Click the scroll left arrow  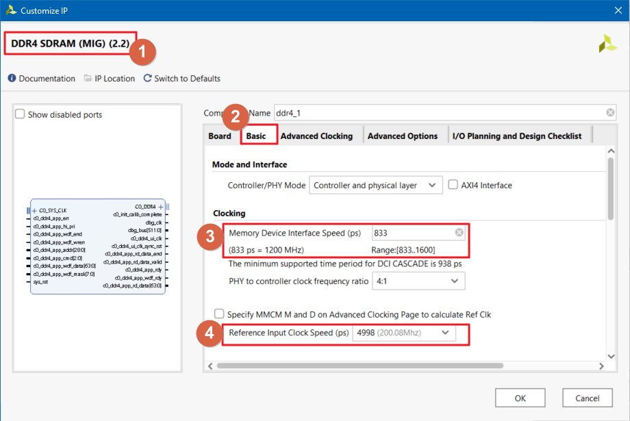210,366
